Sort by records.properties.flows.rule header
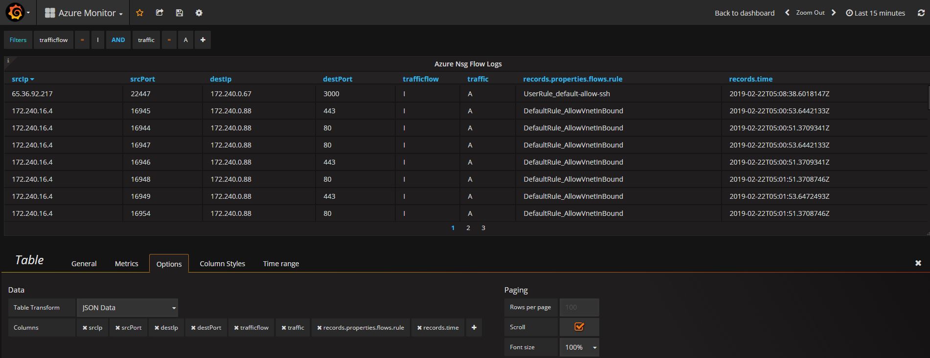Screen dimensions: 930x358 (x=572, y=79)
